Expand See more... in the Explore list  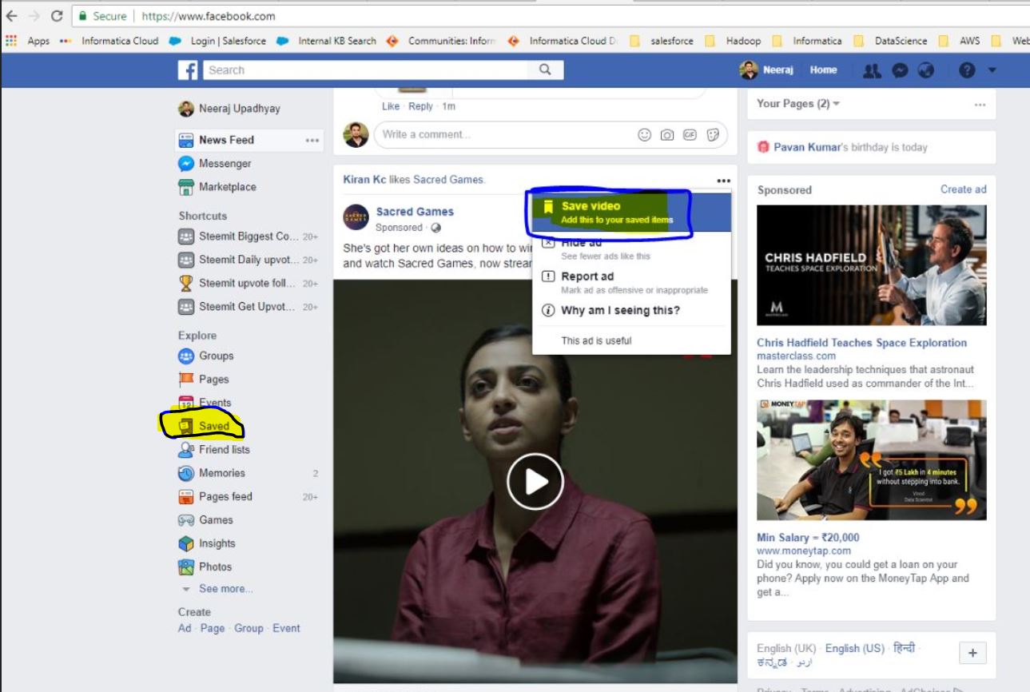218,589
